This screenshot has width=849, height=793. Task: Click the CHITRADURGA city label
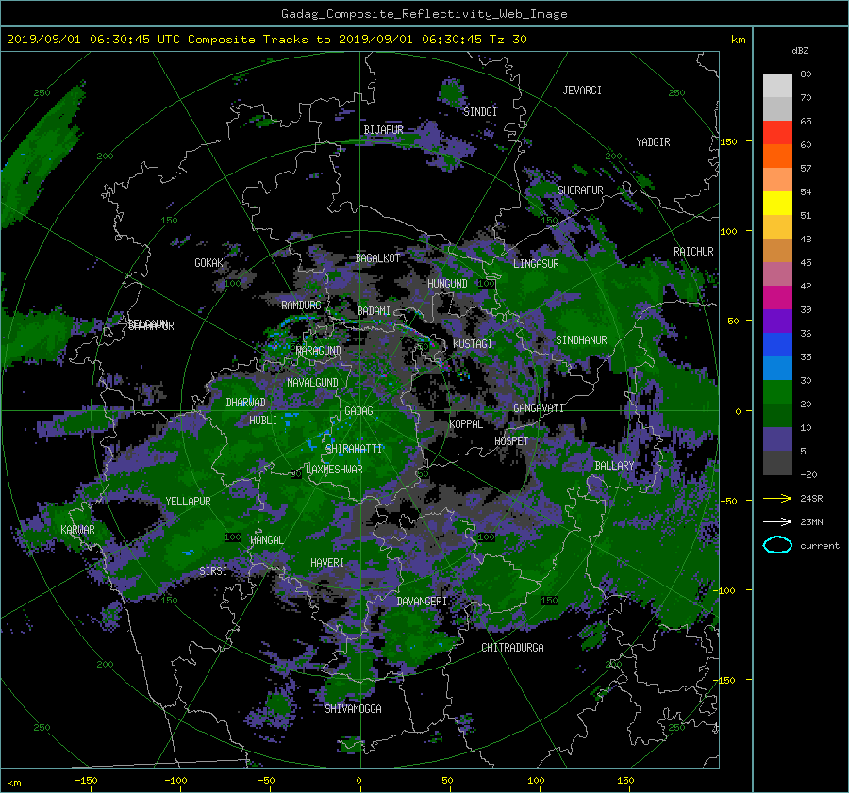[513, 648]
